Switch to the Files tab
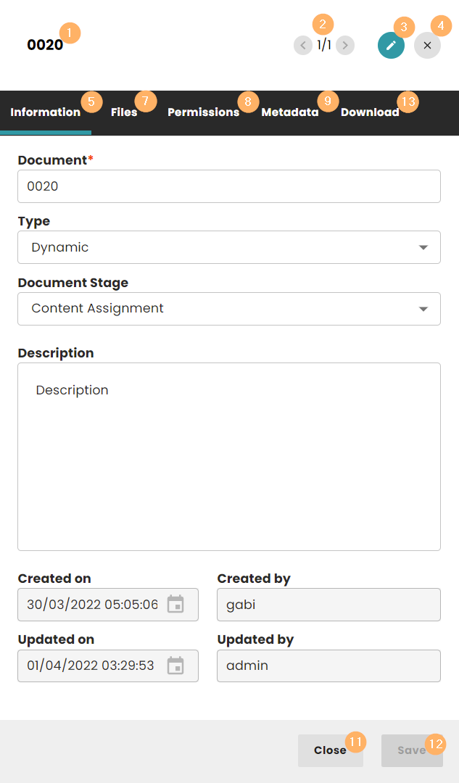Screen dimensions: 459x783 (x=124, y=112)
